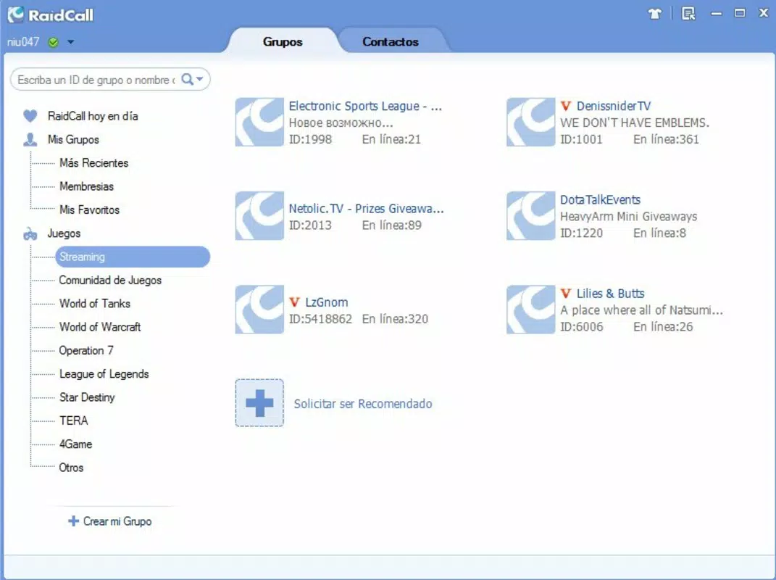Open the skin changer shirt icon
This screenshot has width=776, height=580.
click(655, 14)
